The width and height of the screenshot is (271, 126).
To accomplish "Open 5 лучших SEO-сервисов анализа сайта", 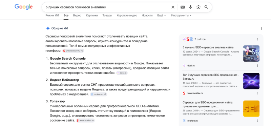I will tap(208, 47).
